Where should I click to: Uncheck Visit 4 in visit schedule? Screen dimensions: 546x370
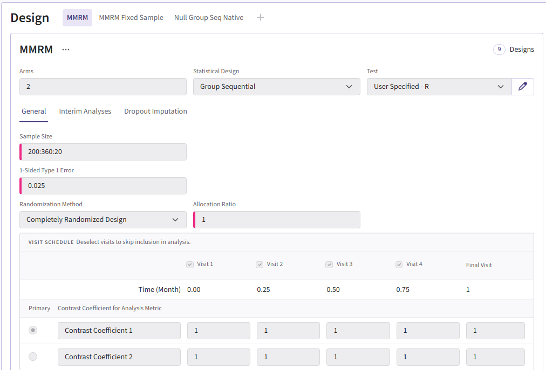click(399, 264)
